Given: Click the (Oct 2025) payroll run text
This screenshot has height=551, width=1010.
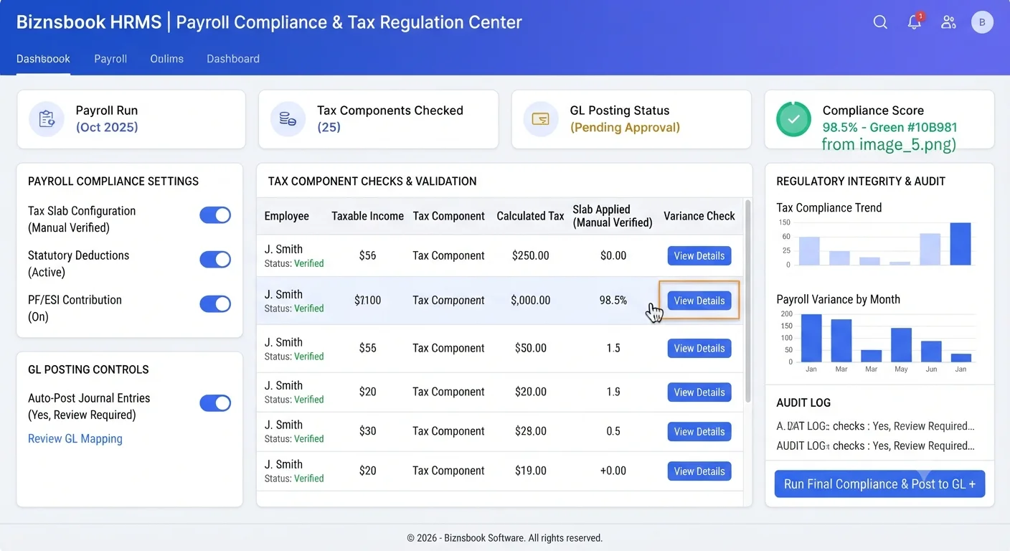Looking at the screenshot, I should 107,128.
